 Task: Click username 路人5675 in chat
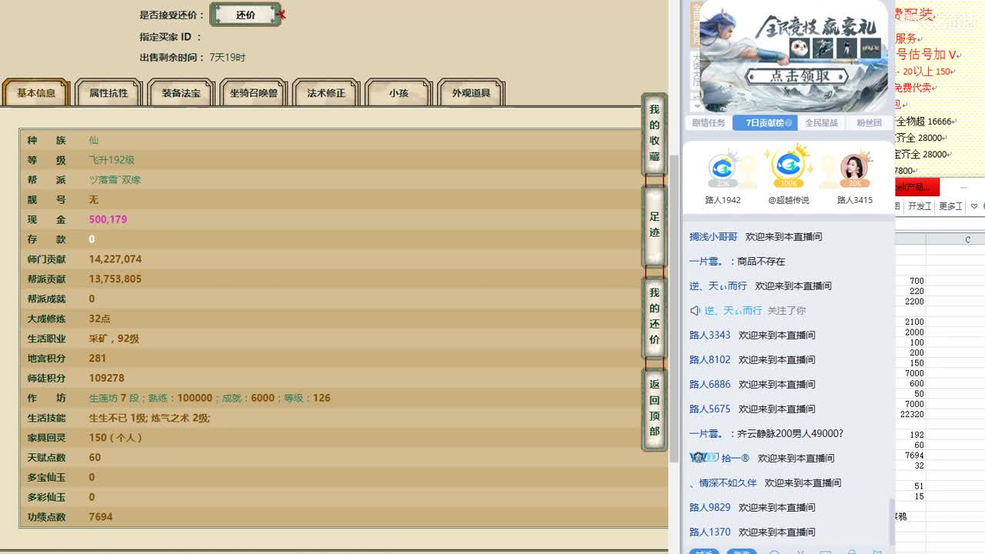710,409
